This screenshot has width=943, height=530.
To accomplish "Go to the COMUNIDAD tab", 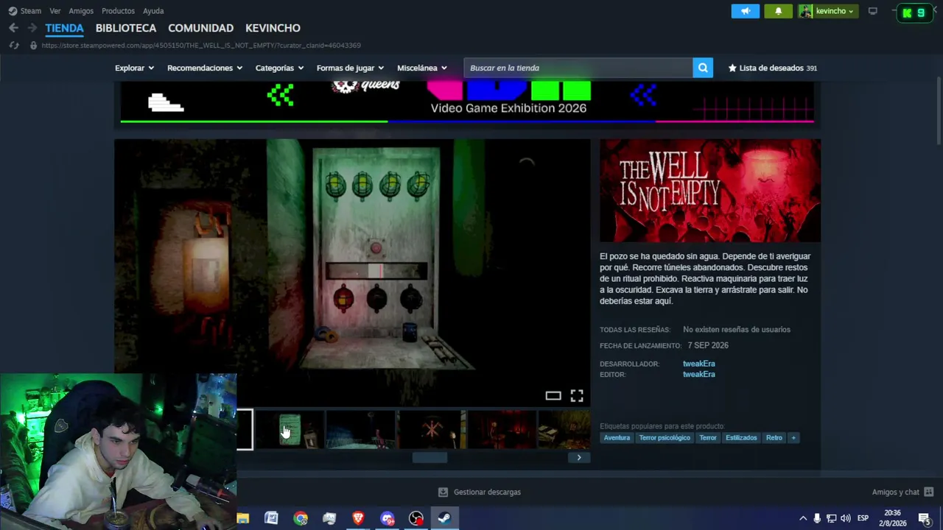I will [x=200, y=28].
